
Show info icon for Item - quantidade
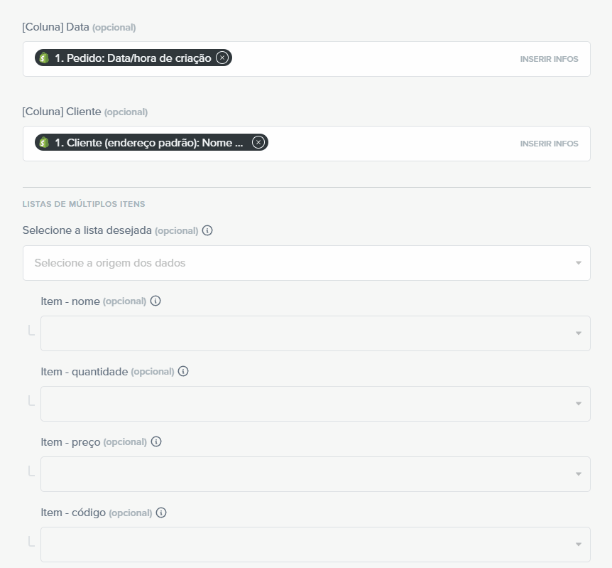pos(183,371)
